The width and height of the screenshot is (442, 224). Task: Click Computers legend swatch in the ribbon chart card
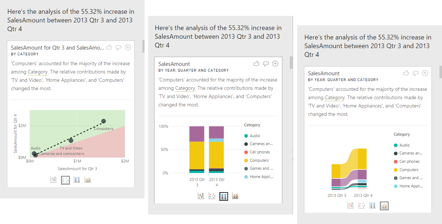coord(396,170)
